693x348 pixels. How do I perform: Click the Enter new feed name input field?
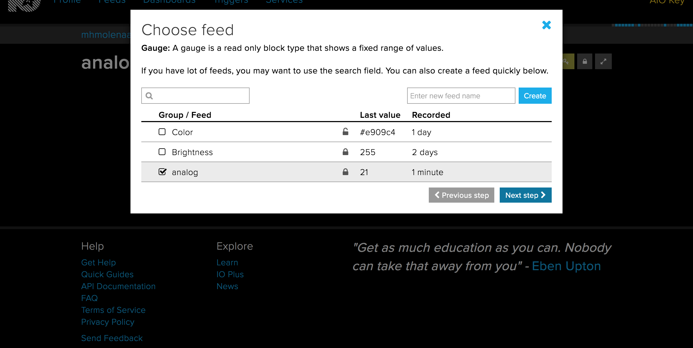[461, 95]
